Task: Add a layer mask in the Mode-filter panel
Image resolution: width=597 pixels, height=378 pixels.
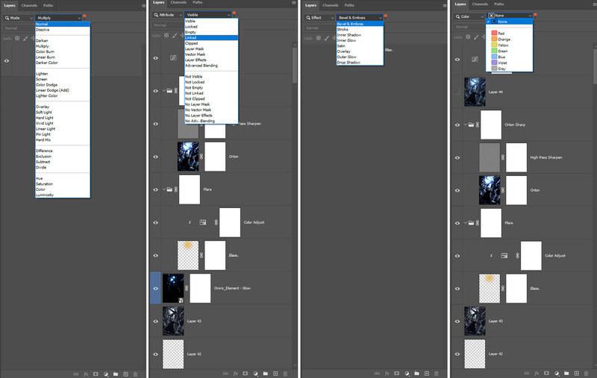Action: tap(96, 374)
